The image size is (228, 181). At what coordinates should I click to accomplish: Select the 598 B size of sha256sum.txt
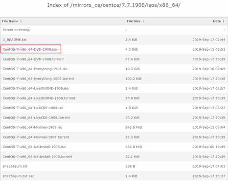pos(130,166)
